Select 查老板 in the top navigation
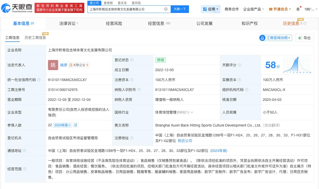 (108, 3)
